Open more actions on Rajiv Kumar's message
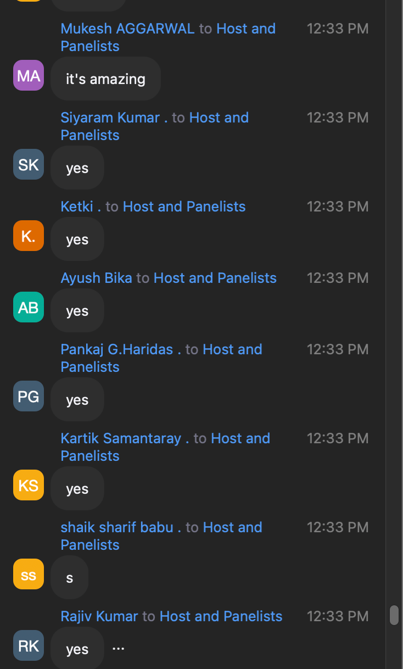Screen dimensions: 403x669 pos(118,648)
